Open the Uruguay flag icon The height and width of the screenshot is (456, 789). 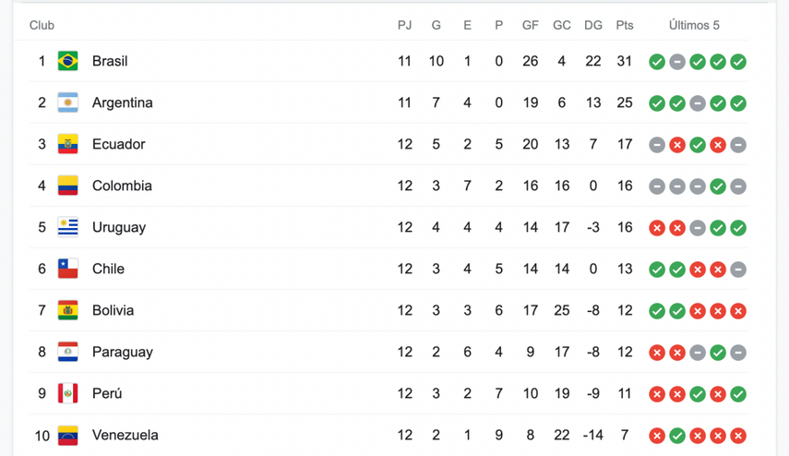pyautogui.click(x=68, y=227)
